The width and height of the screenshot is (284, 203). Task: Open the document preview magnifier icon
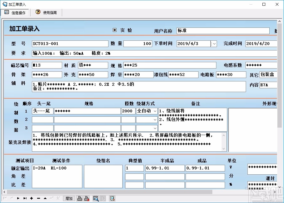[112, 198]
